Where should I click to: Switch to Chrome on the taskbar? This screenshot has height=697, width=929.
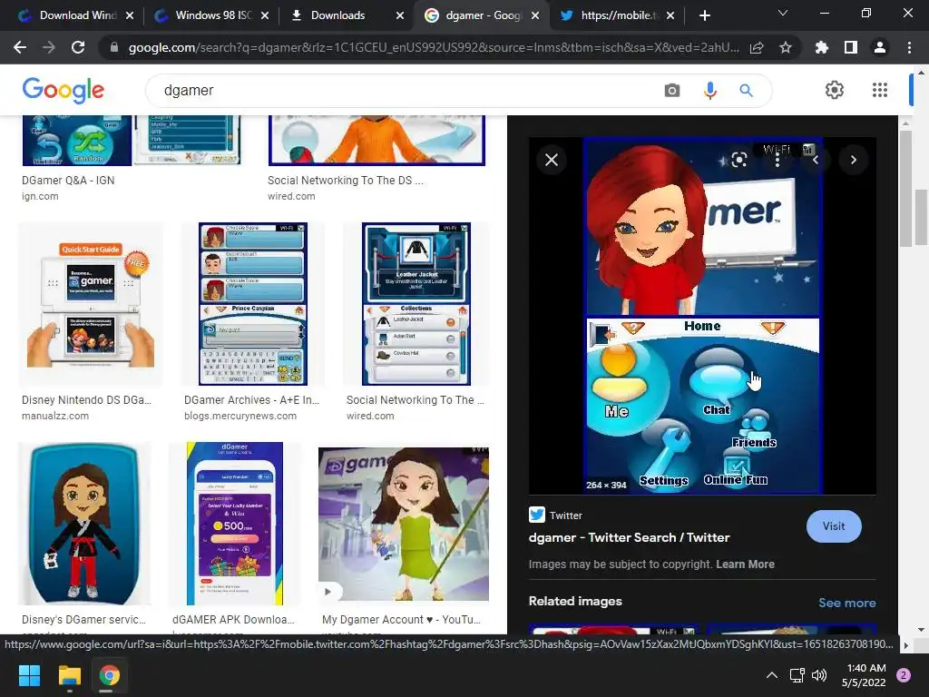(x=110, y=675)
